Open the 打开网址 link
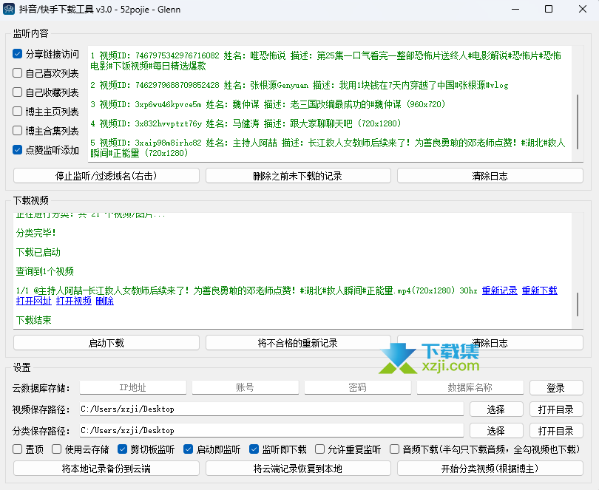Viewport: 599px width, 490px height. (33, 301)
